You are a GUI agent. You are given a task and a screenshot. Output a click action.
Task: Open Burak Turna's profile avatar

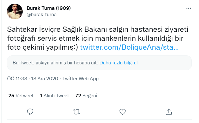[15, 12]
